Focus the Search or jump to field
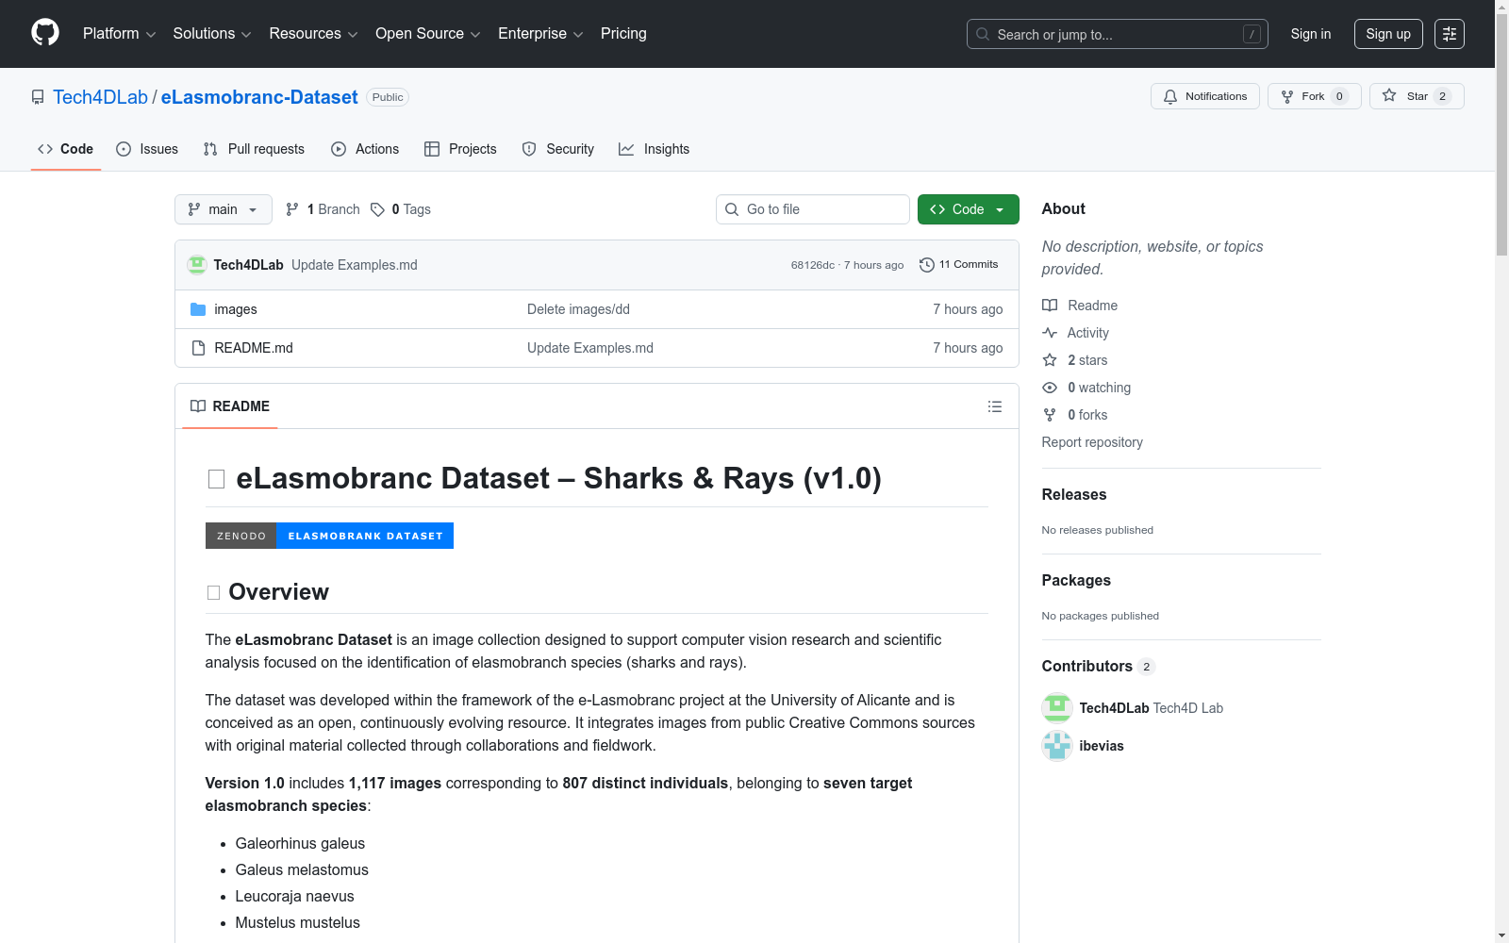 pyautogui.click(x=1118, y=34)
